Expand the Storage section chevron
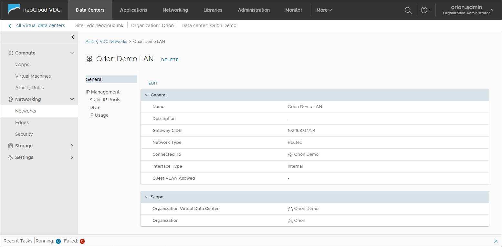The height and width of the screenshot is (247, 502). coord(72,146)
